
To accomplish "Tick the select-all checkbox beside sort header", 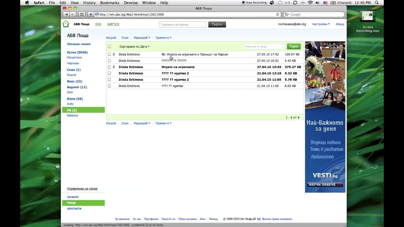I will (x=109, y=46).
